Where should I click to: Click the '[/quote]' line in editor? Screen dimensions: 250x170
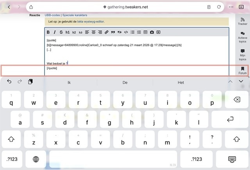[x=52, y=68]
